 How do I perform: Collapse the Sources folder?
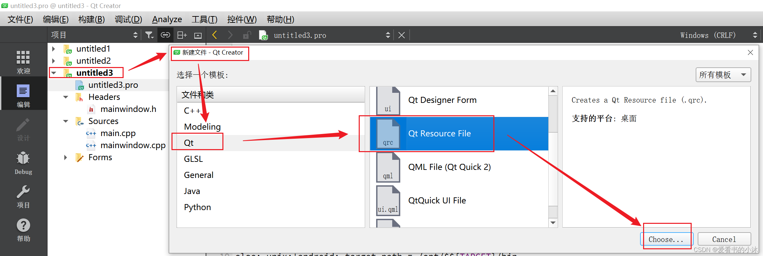(x=66, y=121)
